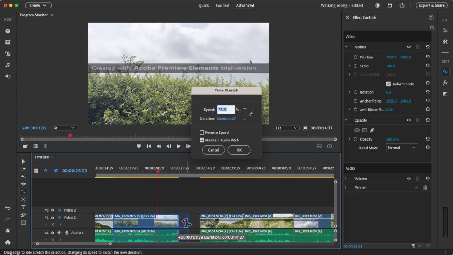Switch to the Guided editing mode tab
This screenshot has height=255, width=453.
[223, 5]
